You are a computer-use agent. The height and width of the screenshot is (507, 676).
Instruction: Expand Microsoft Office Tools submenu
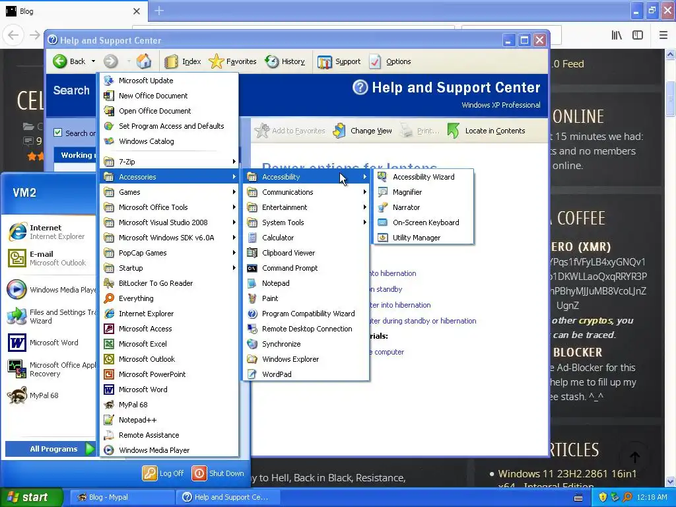(x=170, y=207)
